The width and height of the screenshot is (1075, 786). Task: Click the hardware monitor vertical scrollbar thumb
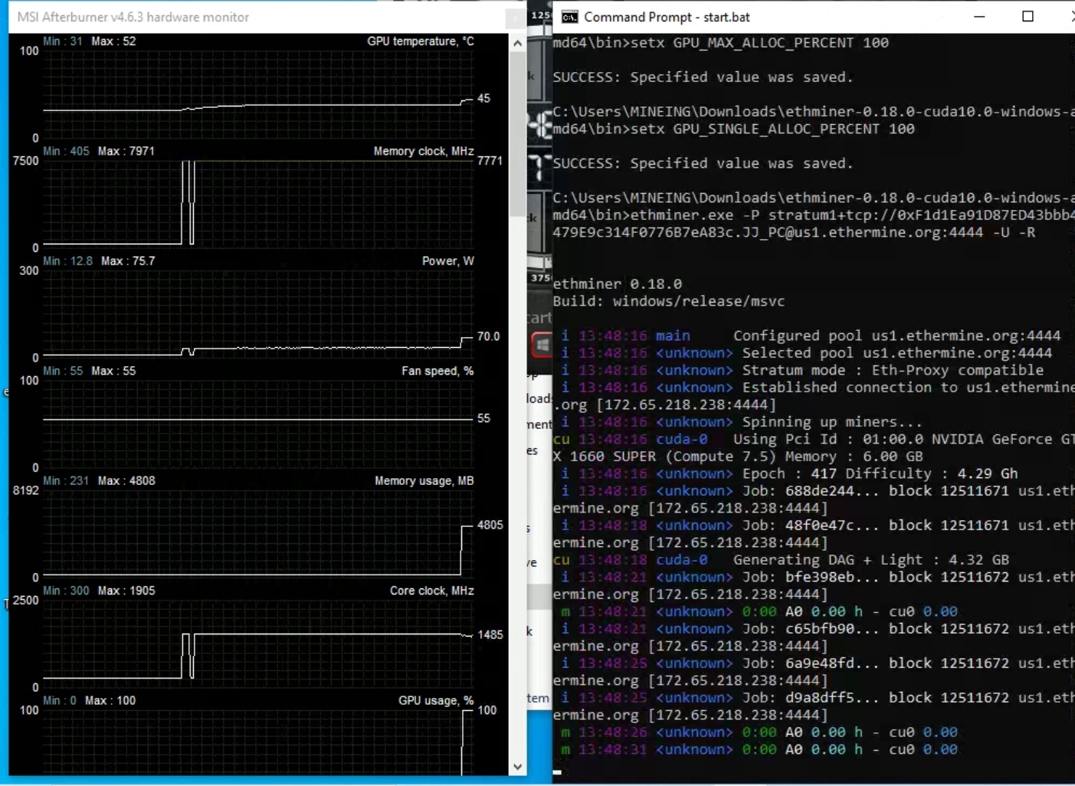click(x=518, y=135)
